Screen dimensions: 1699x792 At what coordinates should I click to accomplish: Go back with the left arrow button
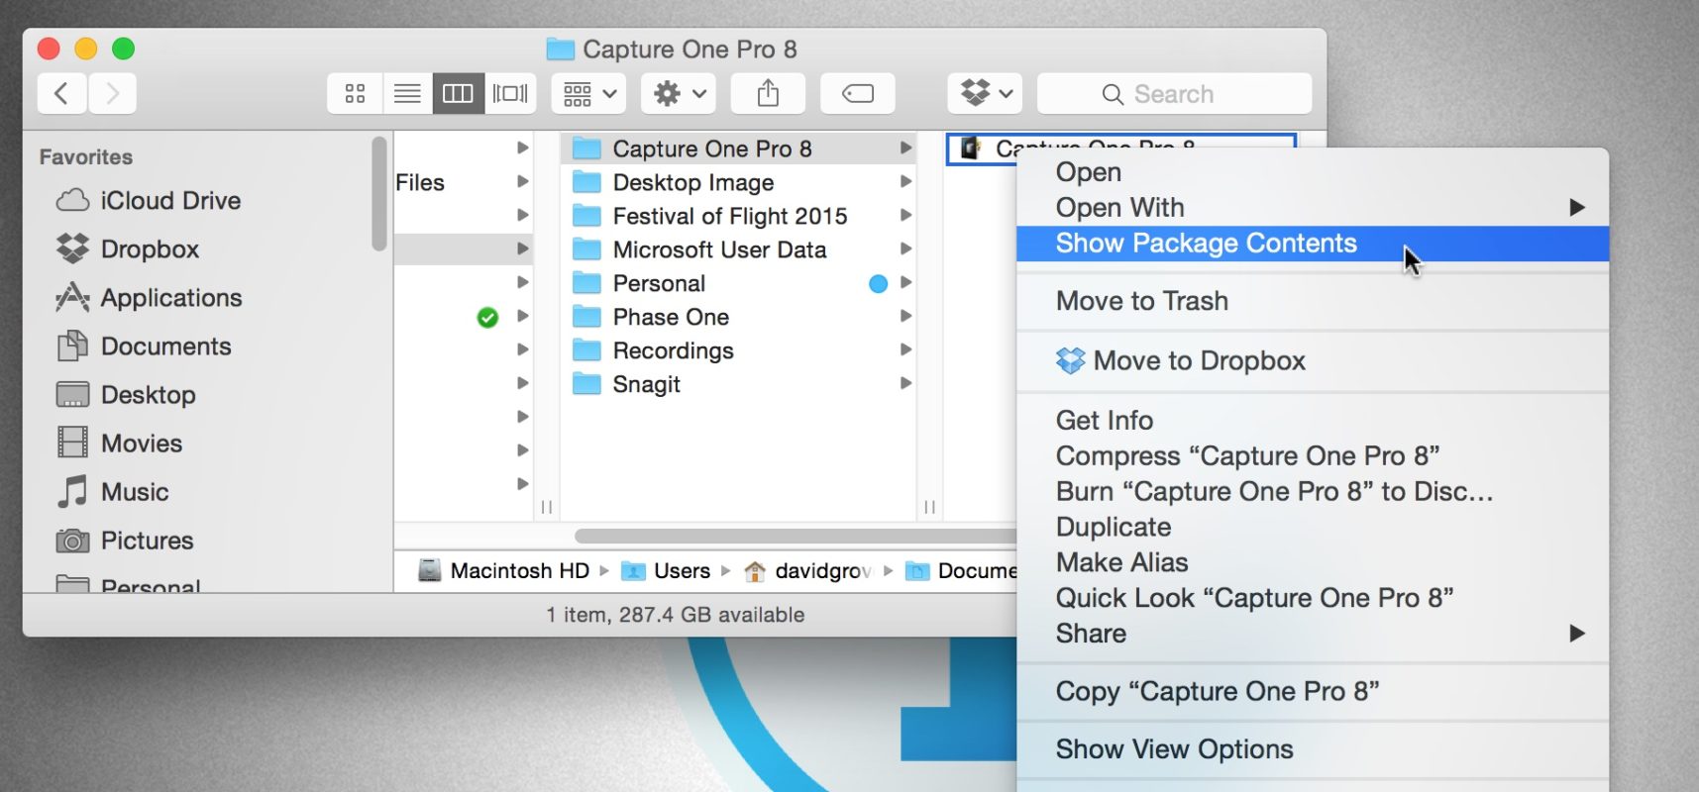(61, 94)
